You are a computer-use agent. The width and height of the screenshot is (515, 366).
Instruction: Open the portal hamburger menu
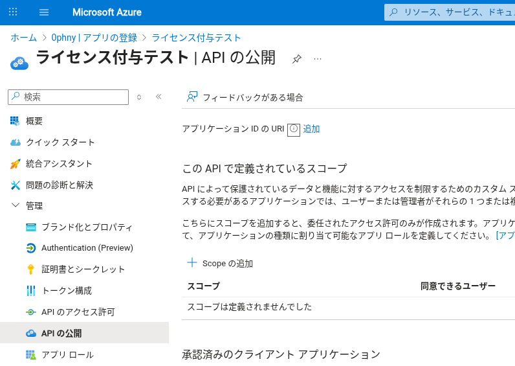[x=44, y=12]
